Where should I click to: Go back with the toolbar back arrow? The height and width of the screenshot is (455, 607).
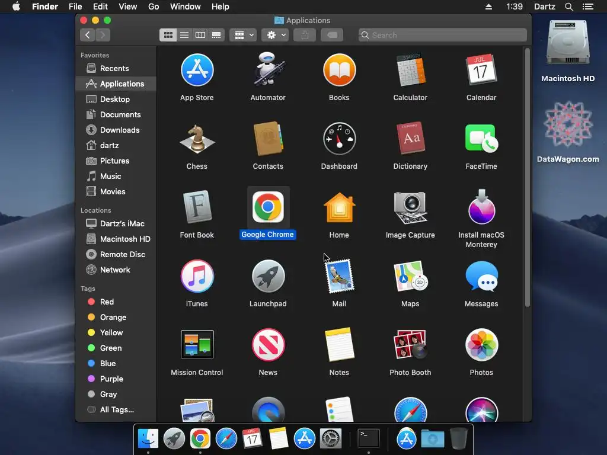pyautogui.click(x=88, y=35)
